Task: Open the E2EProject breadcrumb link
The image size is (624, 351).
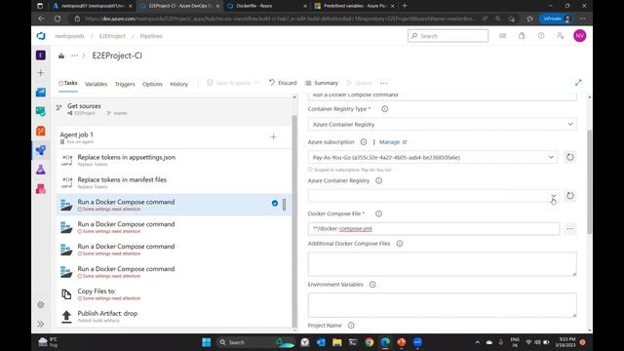Action: tap(112, 36)
